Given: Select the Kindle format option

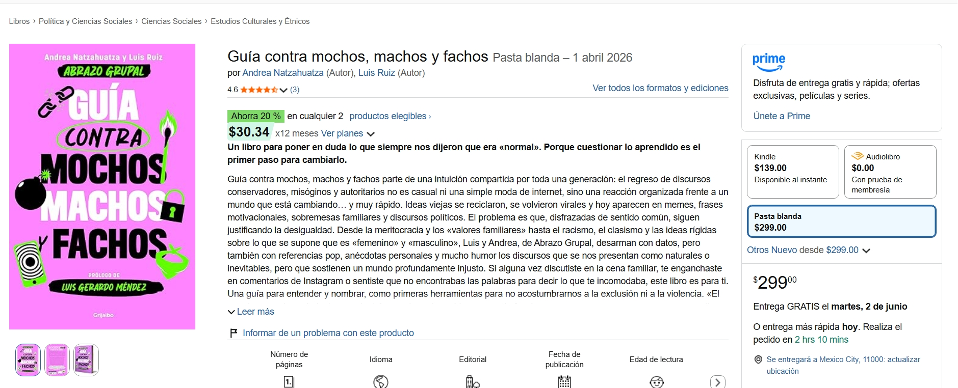Looking at the screenshot, I should coord(793,172).
